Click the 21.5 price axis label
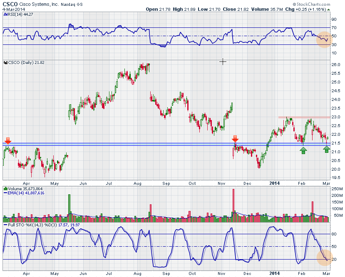This screenshot has height=277, width=345. tap(336, 143)
